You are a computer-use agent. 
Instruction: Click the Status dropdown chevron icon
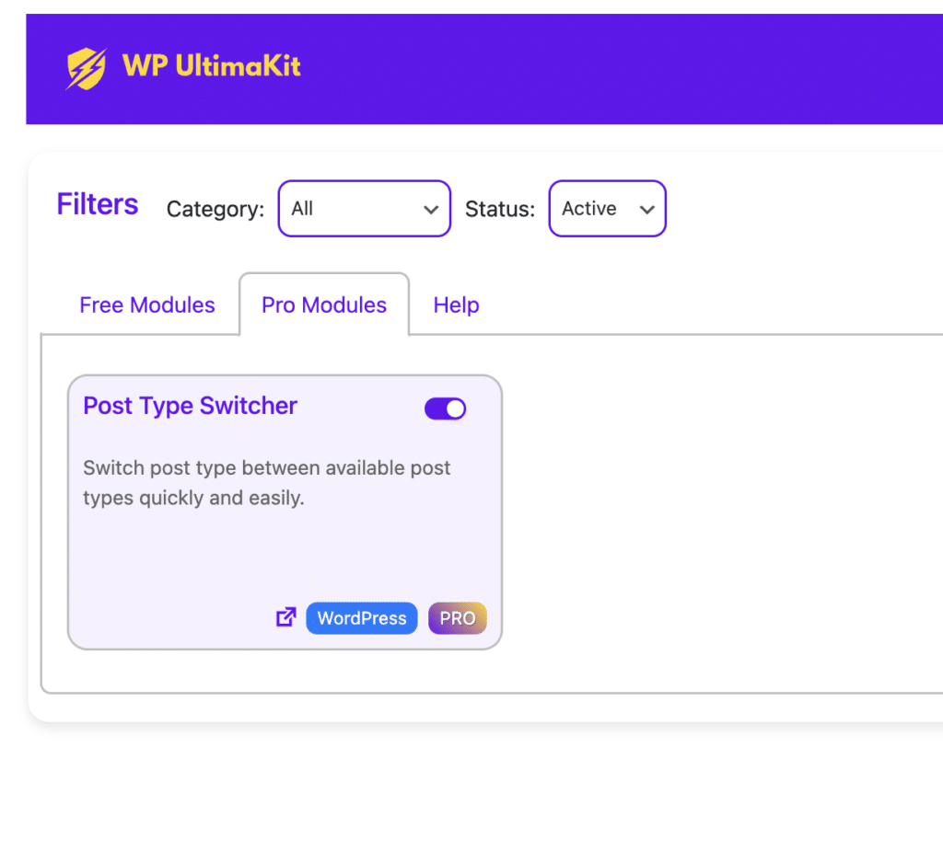pyautogui.click(x=646, y=209)
